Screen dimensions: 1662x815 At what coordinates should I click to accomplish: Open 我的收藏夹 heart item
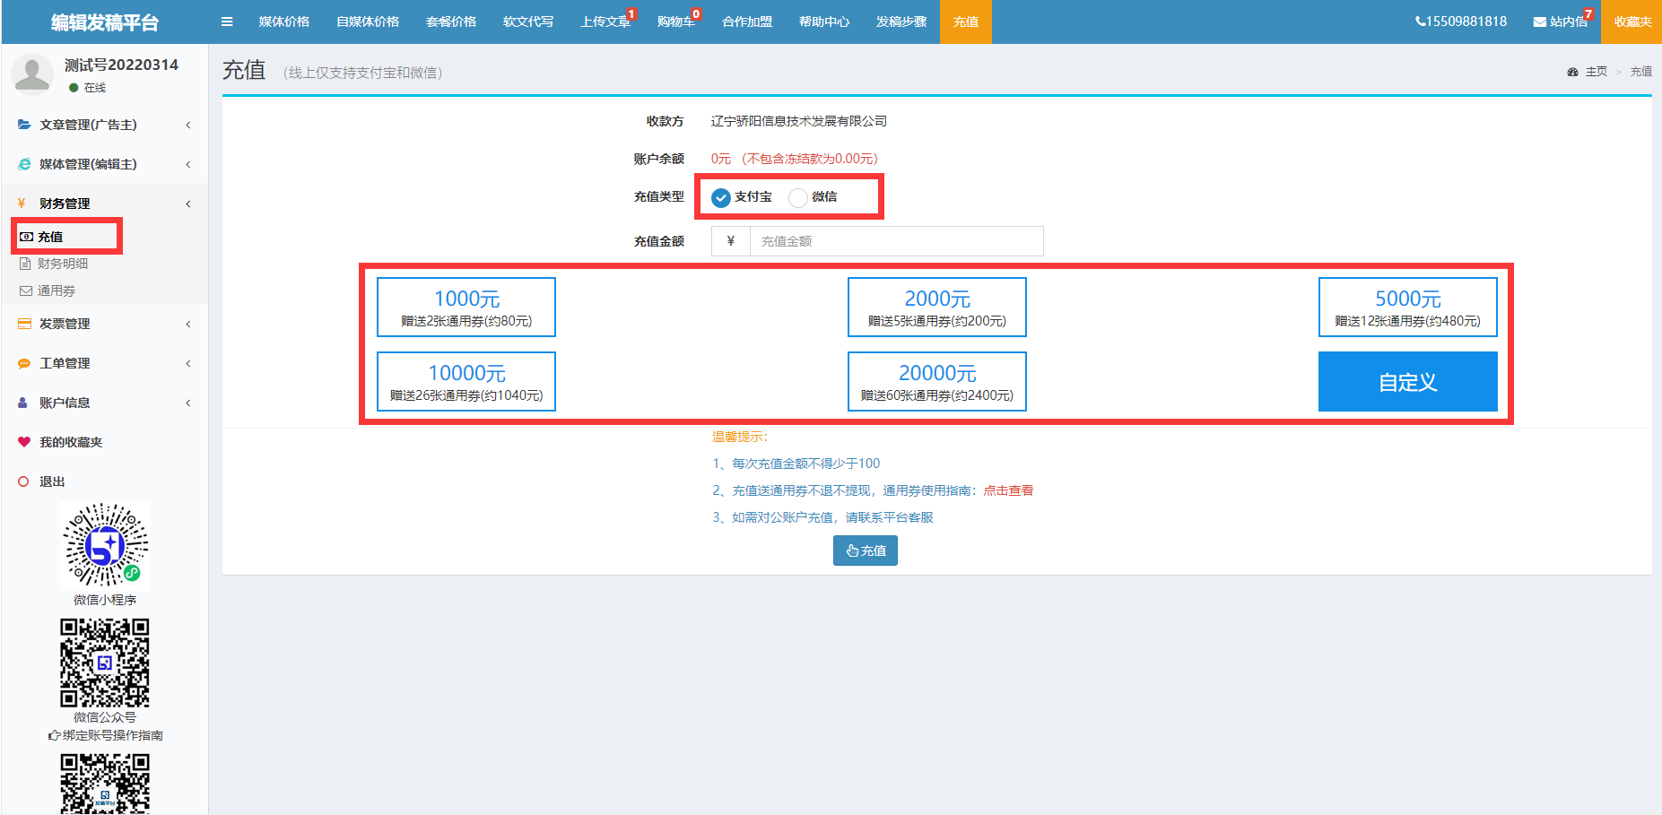pos(70,442)
